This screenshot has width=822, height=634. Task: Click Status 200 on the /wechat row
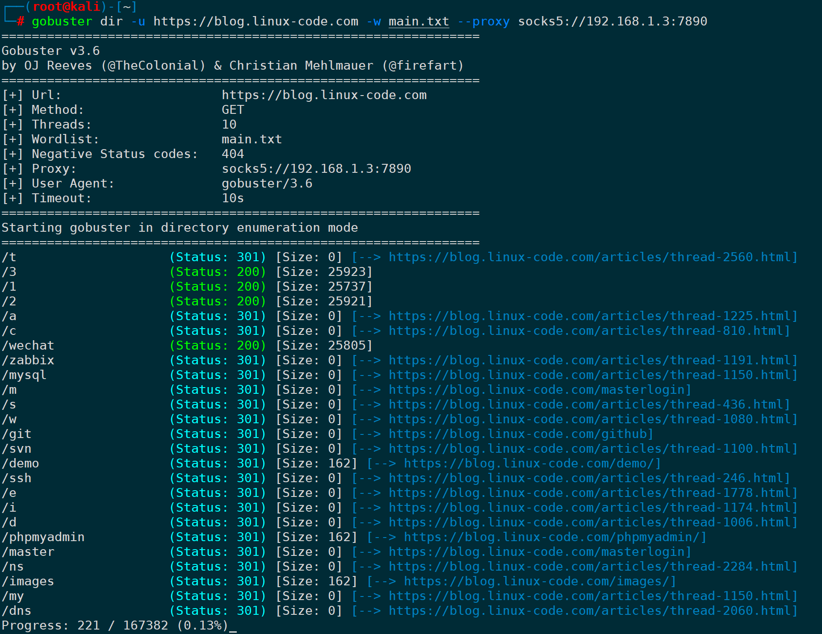(x=218, y=346)
